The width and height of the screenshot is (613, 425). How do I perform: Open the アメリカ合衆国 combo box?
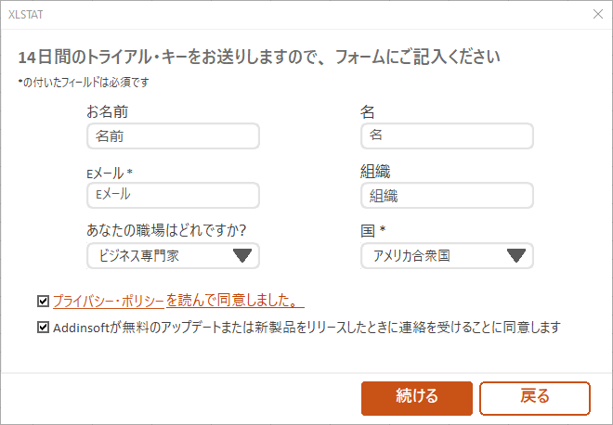pos(432,256)
